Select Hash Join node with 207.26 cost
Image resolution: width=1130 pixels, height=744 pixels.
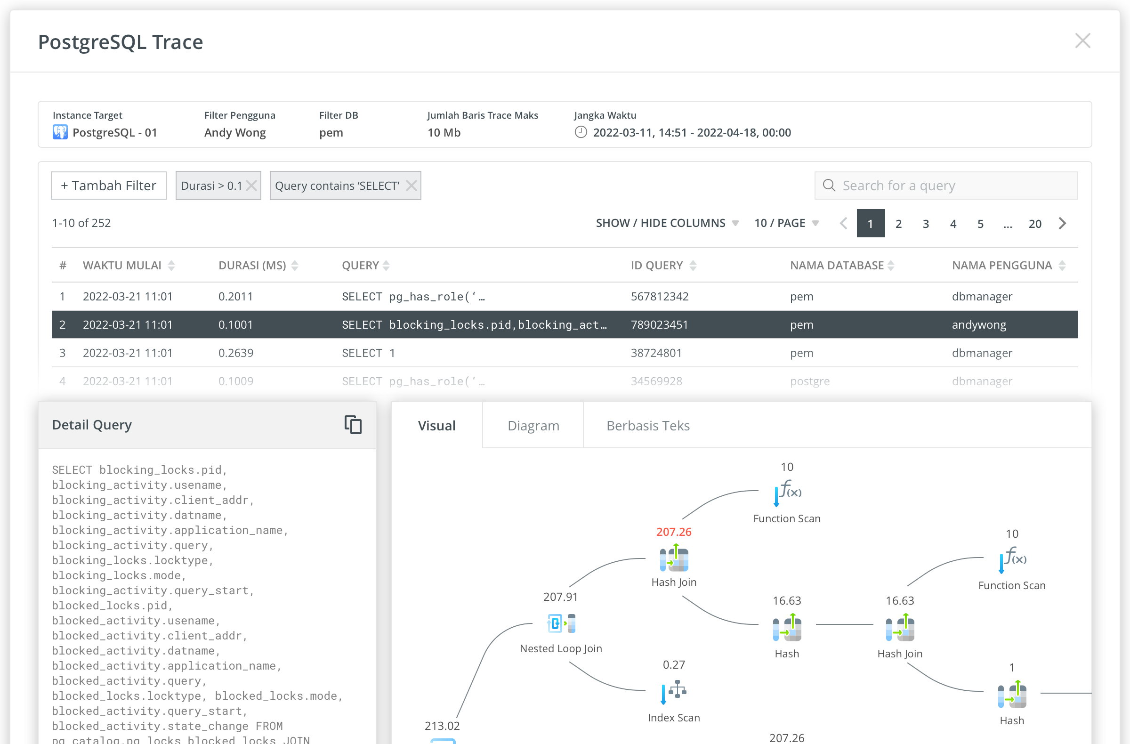coord(673,559)
